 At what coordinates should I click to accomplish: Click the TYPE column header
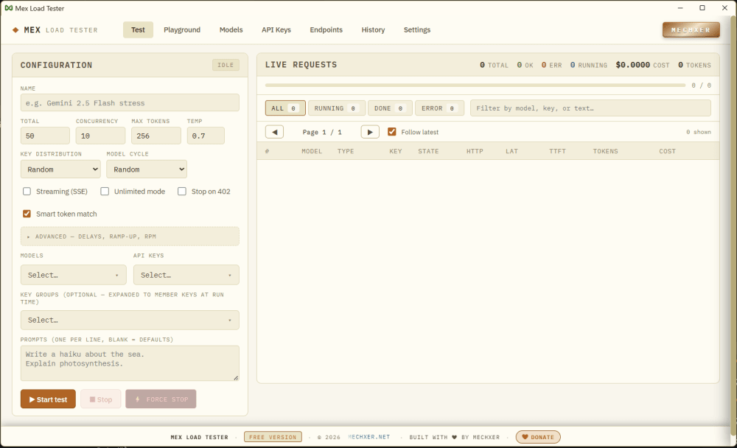(346, 151)
